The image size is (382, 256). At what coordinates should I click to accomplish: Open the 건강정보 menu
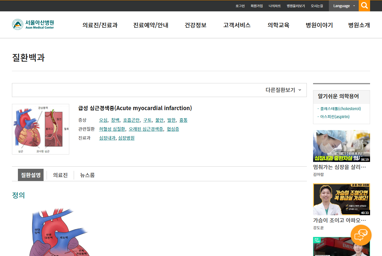pos(195,25)
